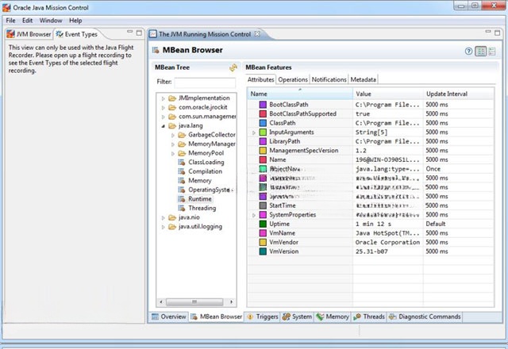Open the Overview bottom tab

tap(169, 316)
